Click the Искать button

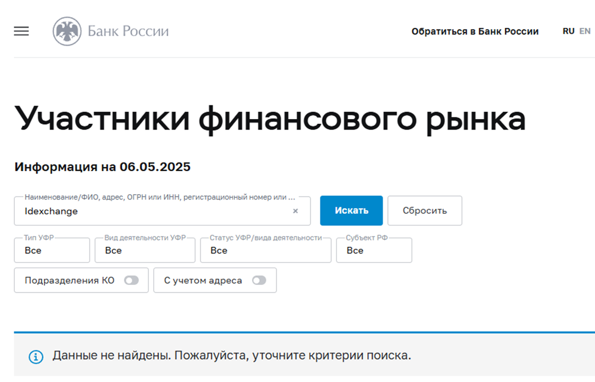tap(351, 211)
